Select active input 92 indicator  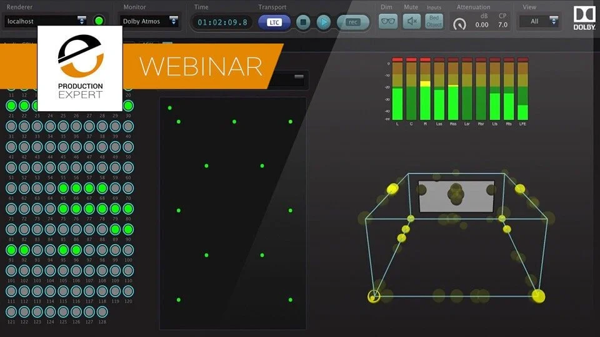click(24, 250)
